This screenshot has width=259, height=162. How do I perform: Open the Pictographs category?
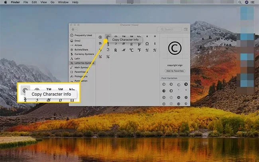pyautogui.click(x=82, y=77)
